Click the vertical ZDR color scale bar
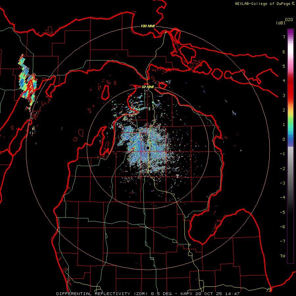Screen dimensions: 296x296 click(290, 146)
